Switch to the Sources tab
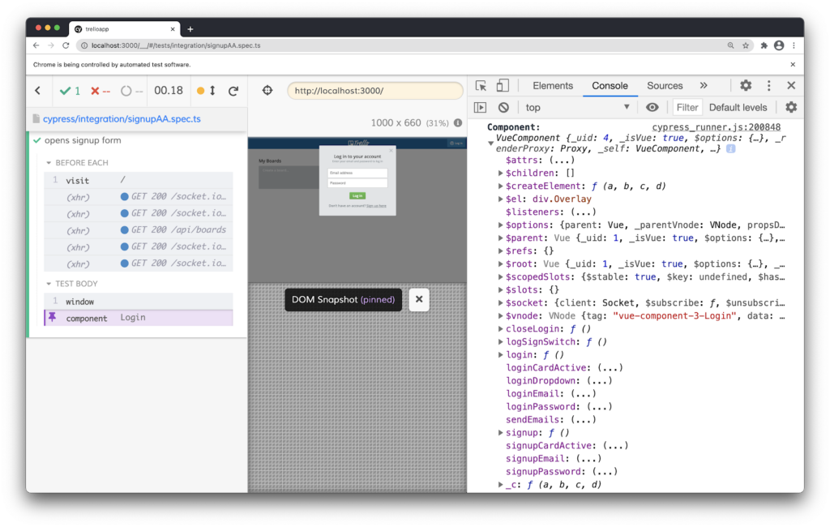The width and height of the screenshot is (830, 527). pyautogui.click(x=665, y=86)
